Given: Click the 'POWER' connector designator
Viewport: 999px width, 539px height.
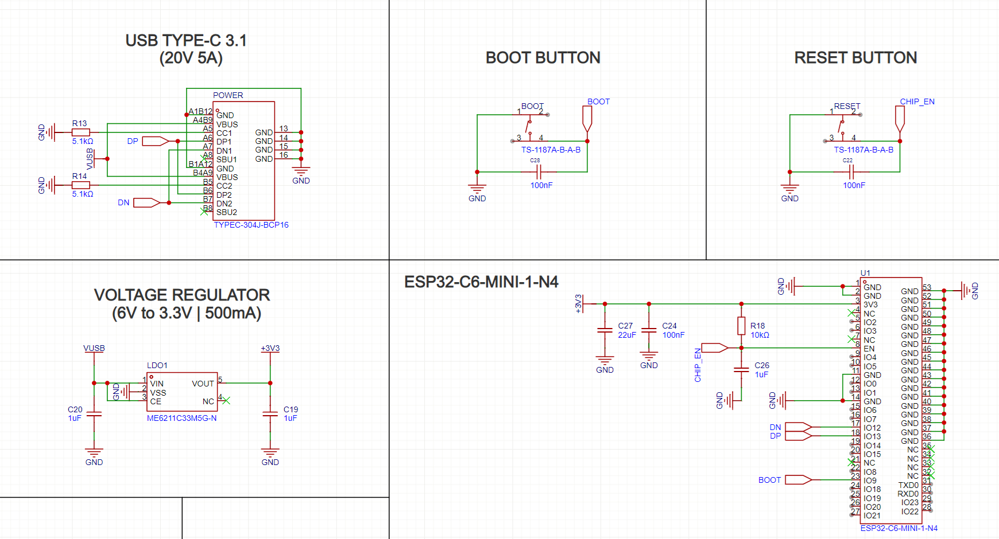Looking at the screenshot, I should 228,95.
